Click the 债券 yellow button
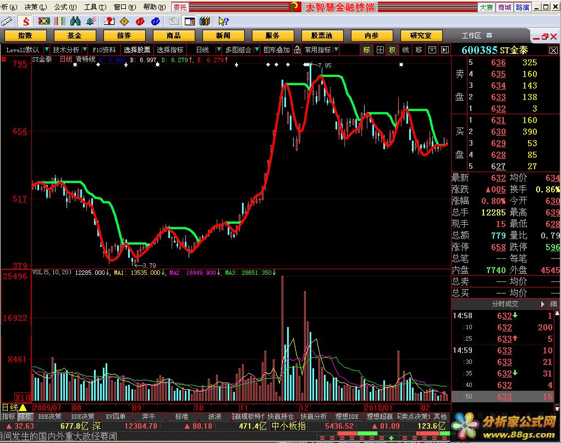The height and width of the screenshot is (443, 561). point(124,35)
